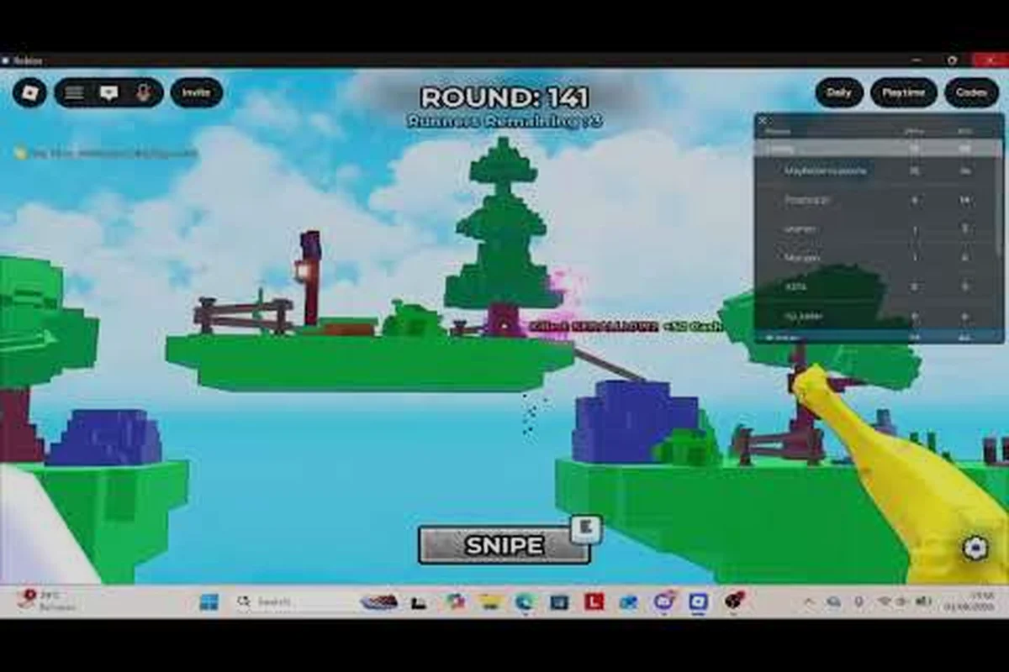Screen dimensions: 1009x672
Task: Click the E key hint badge on SNIPE
Action: [586, 528]
